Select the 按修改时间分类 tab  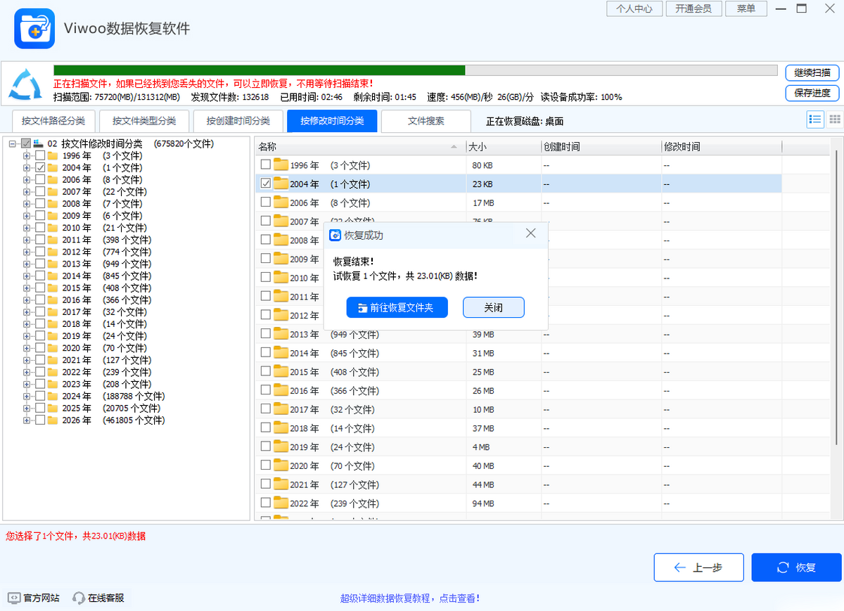point(332,121)
